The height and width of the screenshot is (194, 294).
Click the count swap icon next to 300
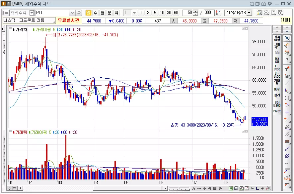tap(218, 13)
